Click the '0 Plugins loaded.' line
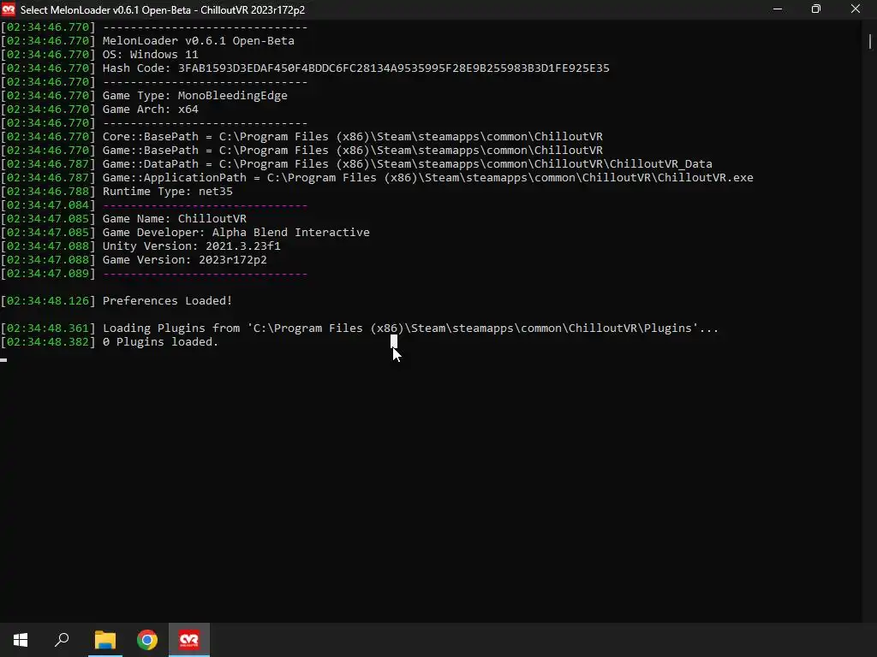Screen dimensions: 877x657 (160, 342)
